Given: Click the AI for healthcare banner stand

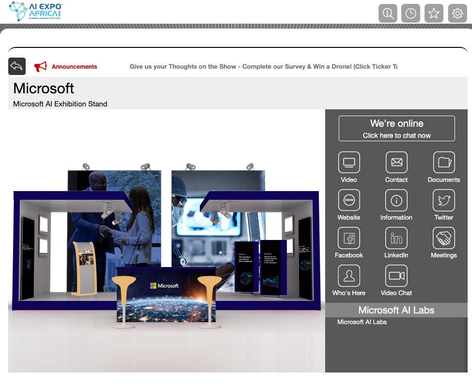Looking at the screenshot, I should 246,267.
